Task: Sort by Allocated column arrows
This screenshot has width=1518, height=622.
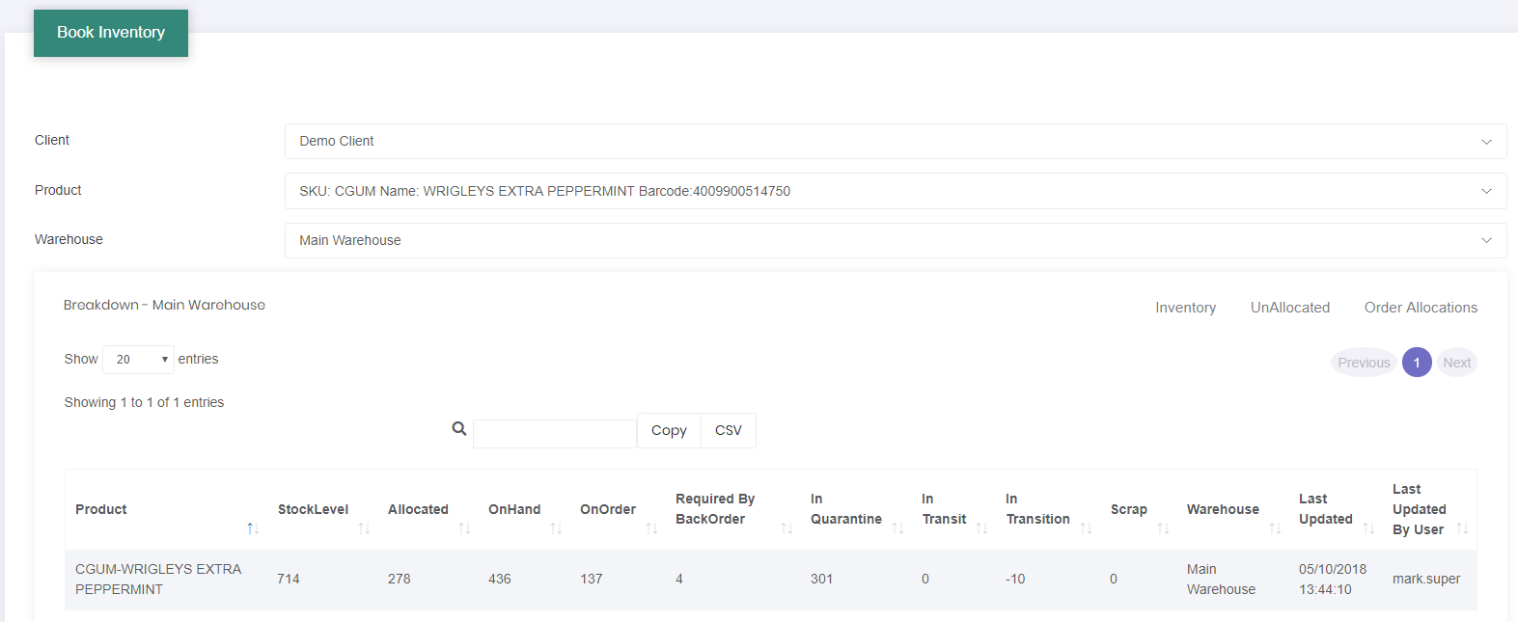Action: (464, 528)
